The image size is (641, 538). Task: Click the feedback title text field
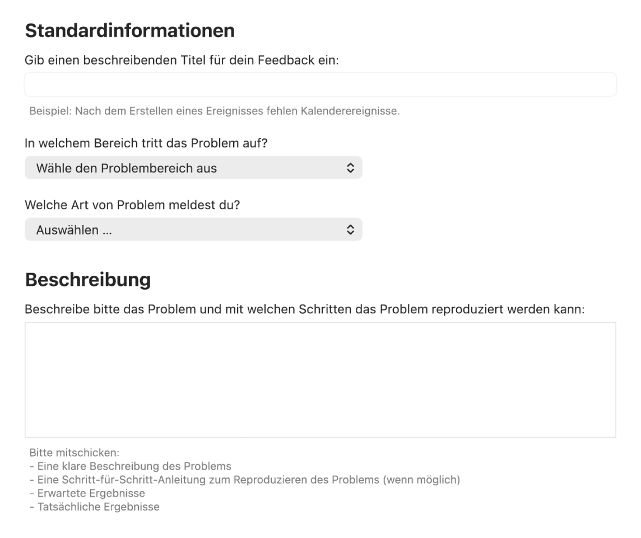point(320,85)
